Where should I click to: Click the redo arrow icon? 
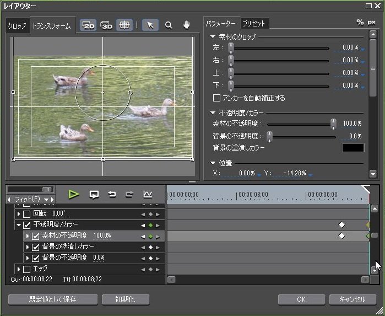click(129, 194)
